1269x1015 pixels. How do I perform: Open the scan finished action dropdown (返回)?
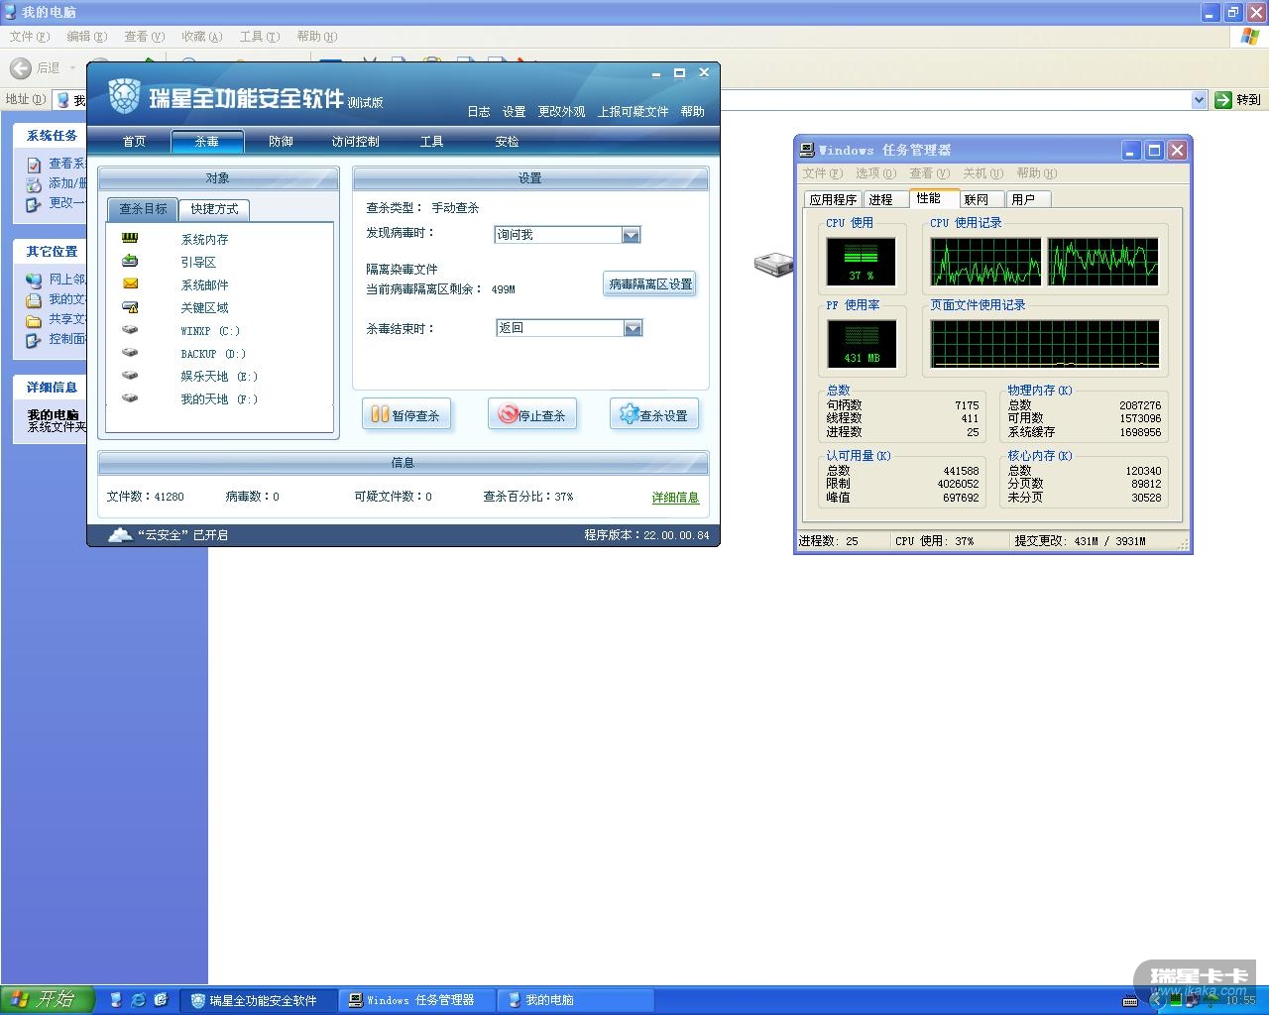click(x=633, y=328)
